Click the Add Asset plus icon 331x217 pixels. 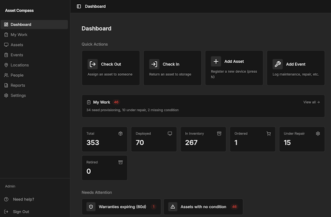pyautogui.click(x=216, y=61)
